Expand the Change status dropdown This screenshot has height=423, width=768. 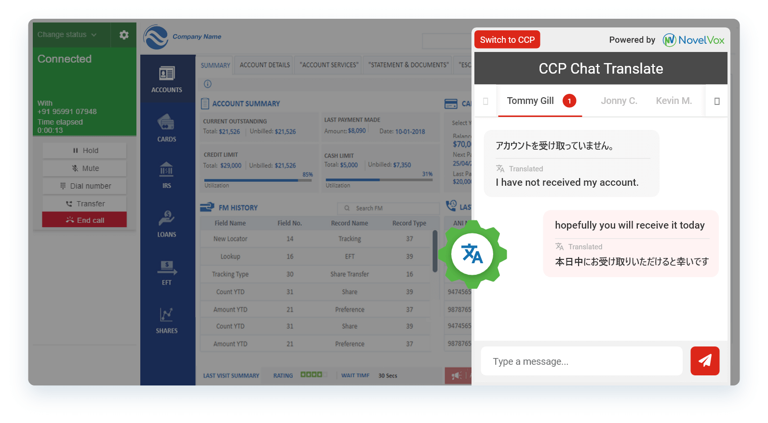(67, 35)
